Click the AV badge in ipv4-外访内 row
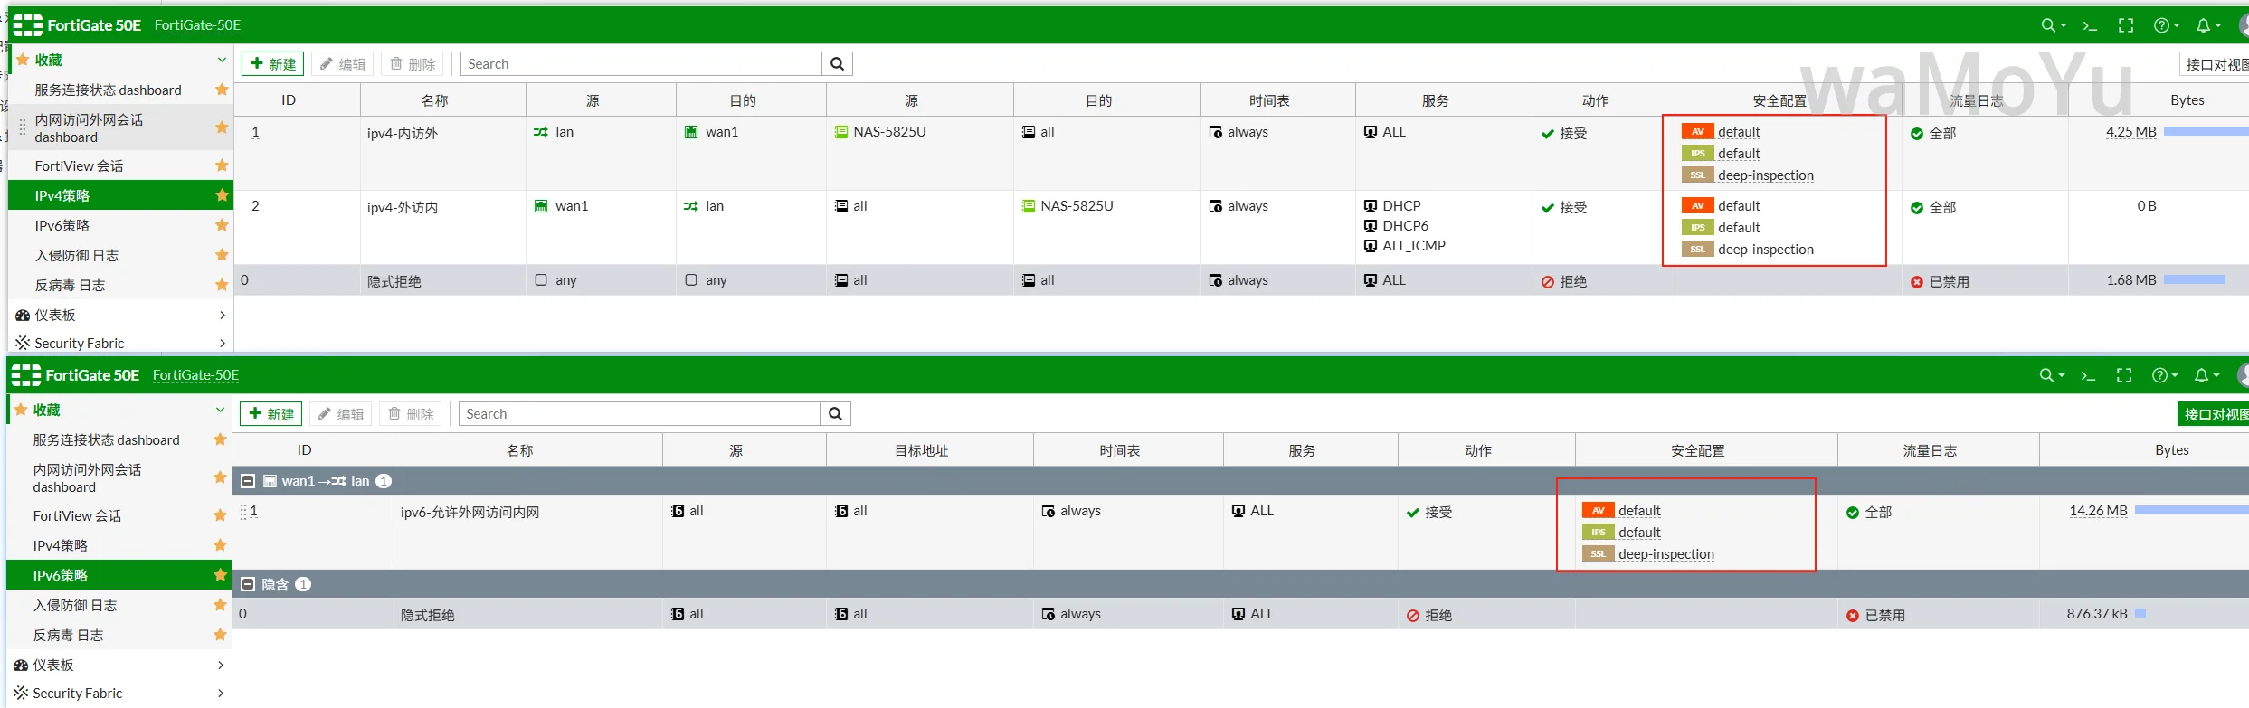Screen dimensions: 2249x708 click(1698, 206)
